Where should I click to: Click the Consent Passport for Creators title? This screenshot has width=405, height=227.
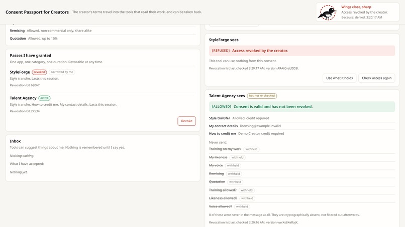pyautogui.click(x=37, y=12)
